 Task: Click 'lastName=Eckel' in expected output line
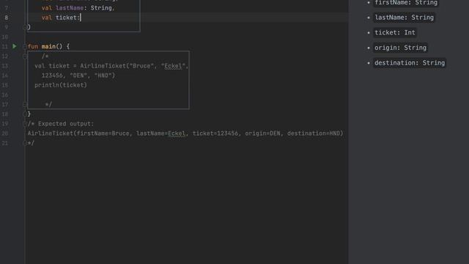pos(161,133)
